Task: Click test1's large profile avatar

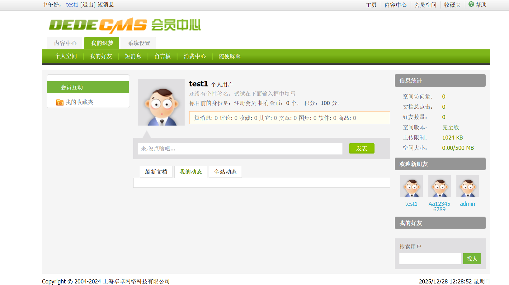Action: click(161, 102)
